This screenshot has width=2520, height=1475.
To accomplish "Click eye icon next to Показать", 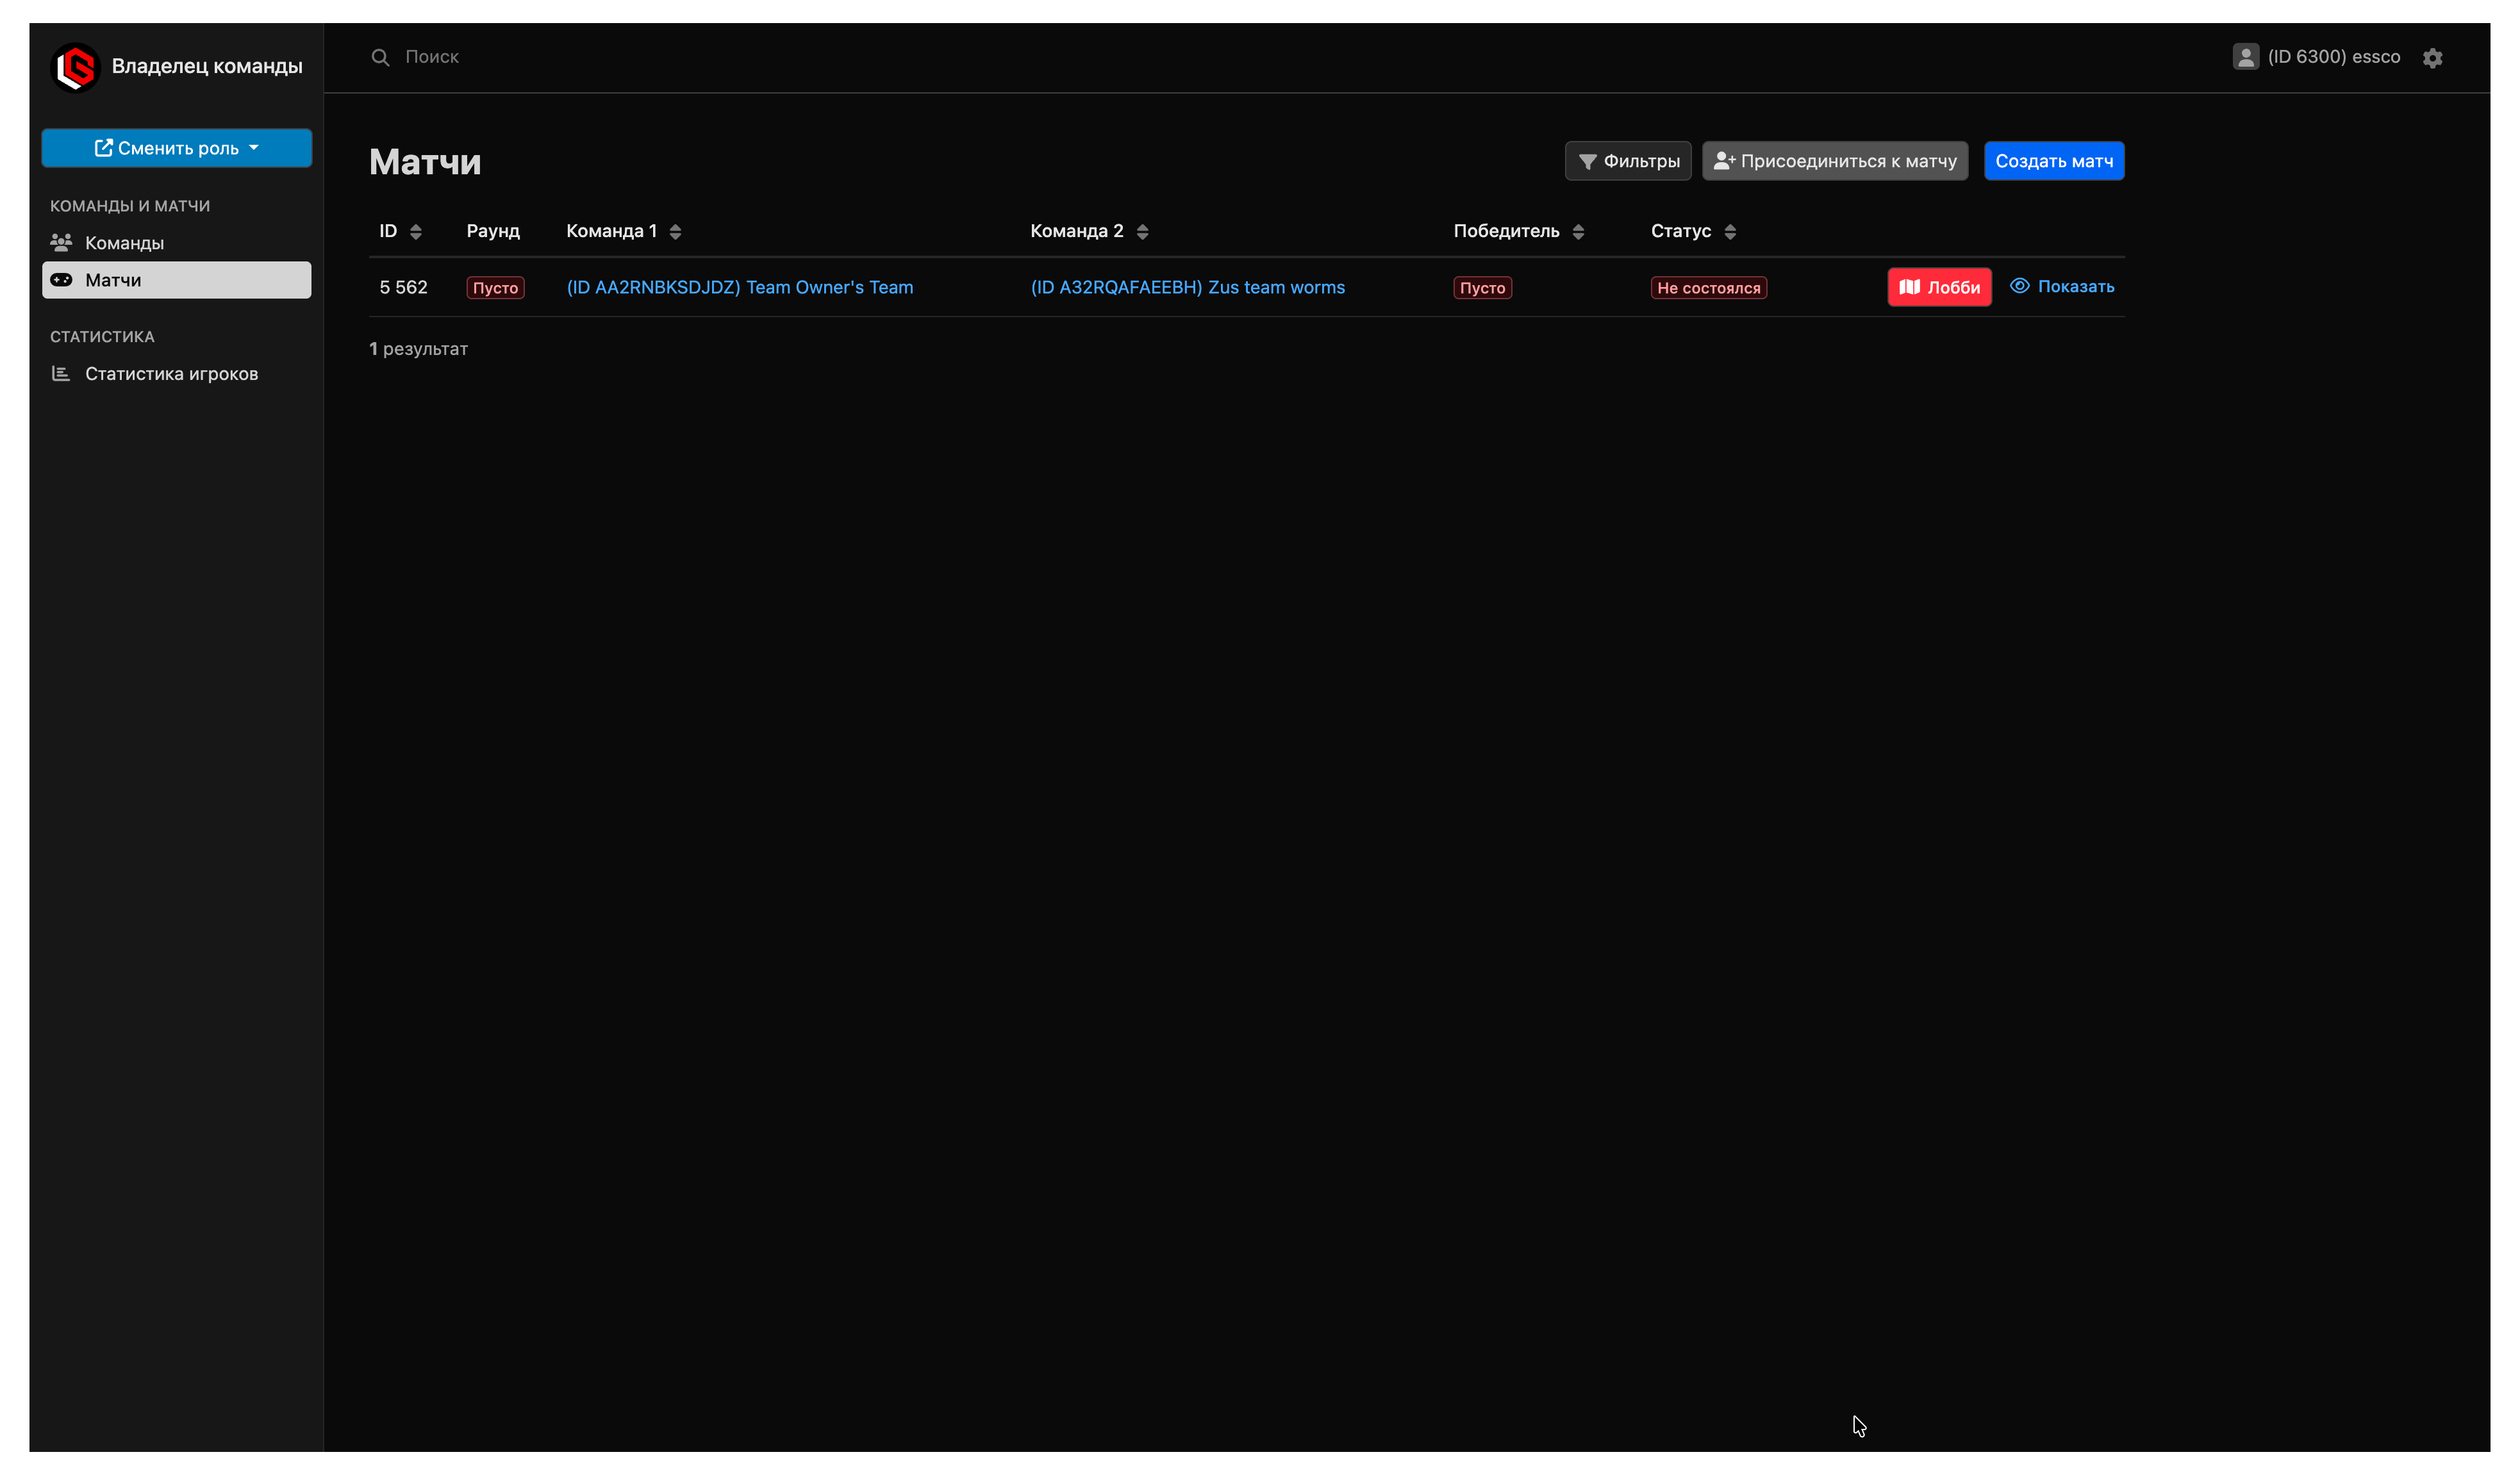I will pyautogui.click(x=2019, y=286).
